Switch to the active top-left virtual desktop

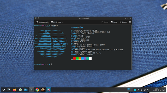click(129, 89)
